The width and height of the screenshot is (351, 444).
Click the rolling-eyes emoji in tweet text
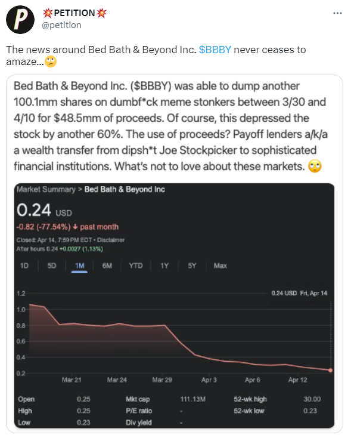[51, 61]
